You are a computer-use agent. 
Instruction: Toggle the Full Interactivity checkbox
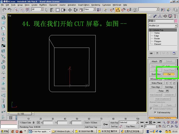click(155, 113)
